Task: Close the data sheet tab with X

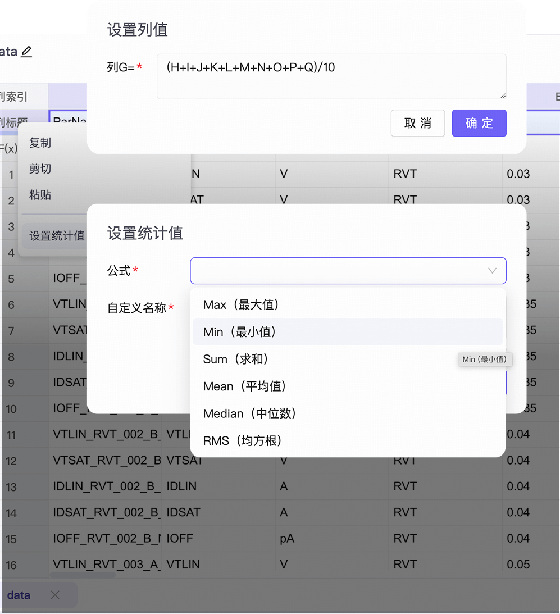Action: click(x=55, y=595)
